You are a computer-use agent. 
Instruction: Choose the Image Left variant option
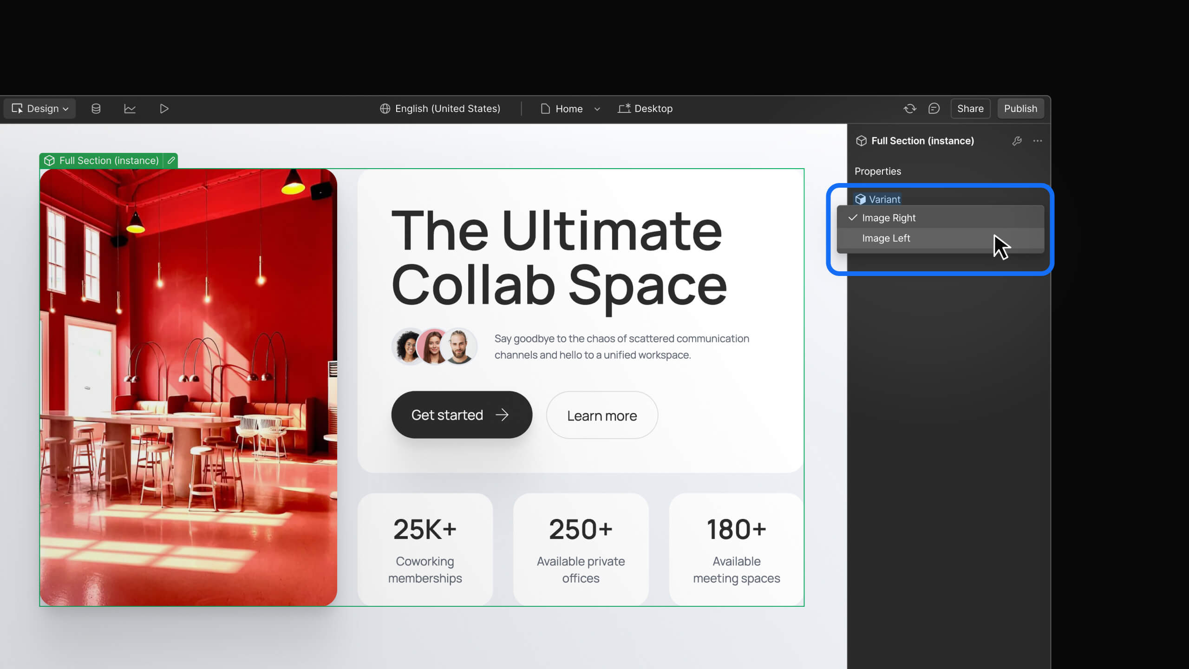[x=886, y=238]
